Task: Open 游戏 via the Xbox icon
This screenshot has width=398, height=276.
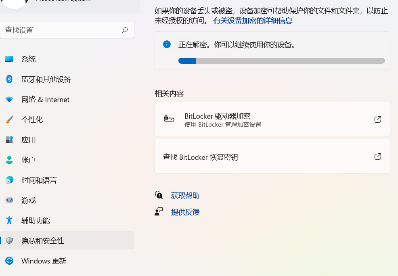Action: [x=9, y=200]
